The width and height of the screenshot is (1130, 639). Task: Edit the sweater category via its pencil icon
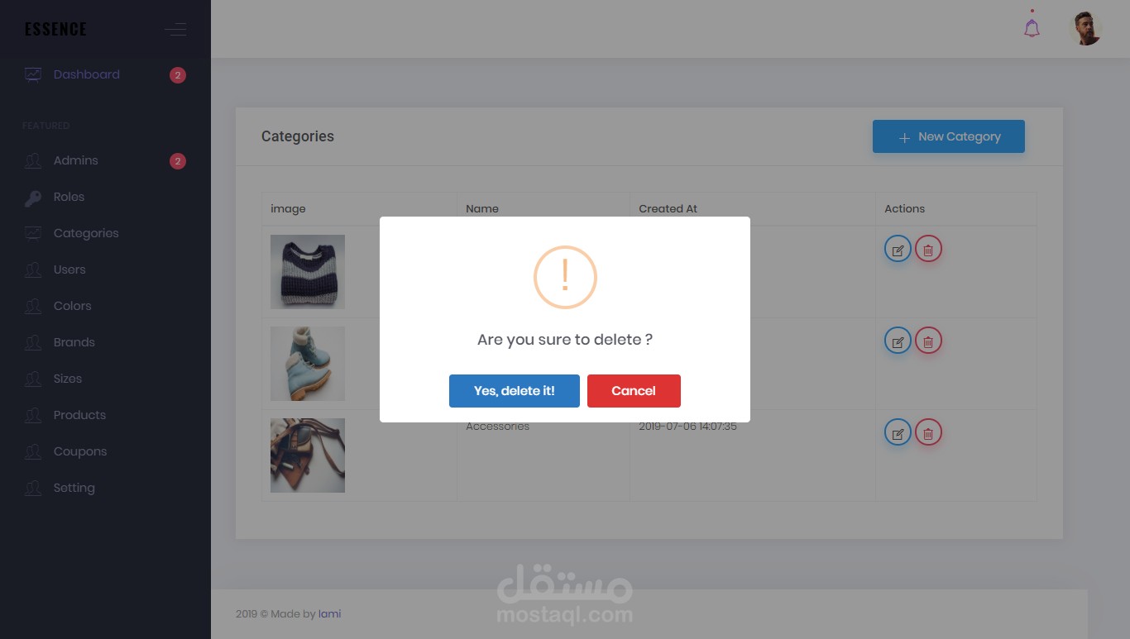(898, 249)
